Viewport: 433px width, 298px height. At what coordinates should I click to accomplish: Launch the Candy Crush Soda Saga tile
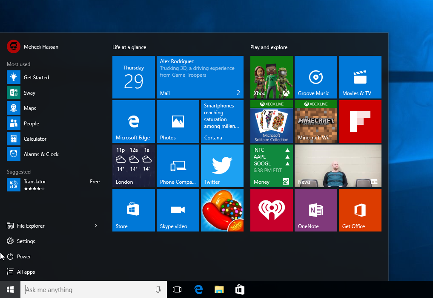click(222, 210)
